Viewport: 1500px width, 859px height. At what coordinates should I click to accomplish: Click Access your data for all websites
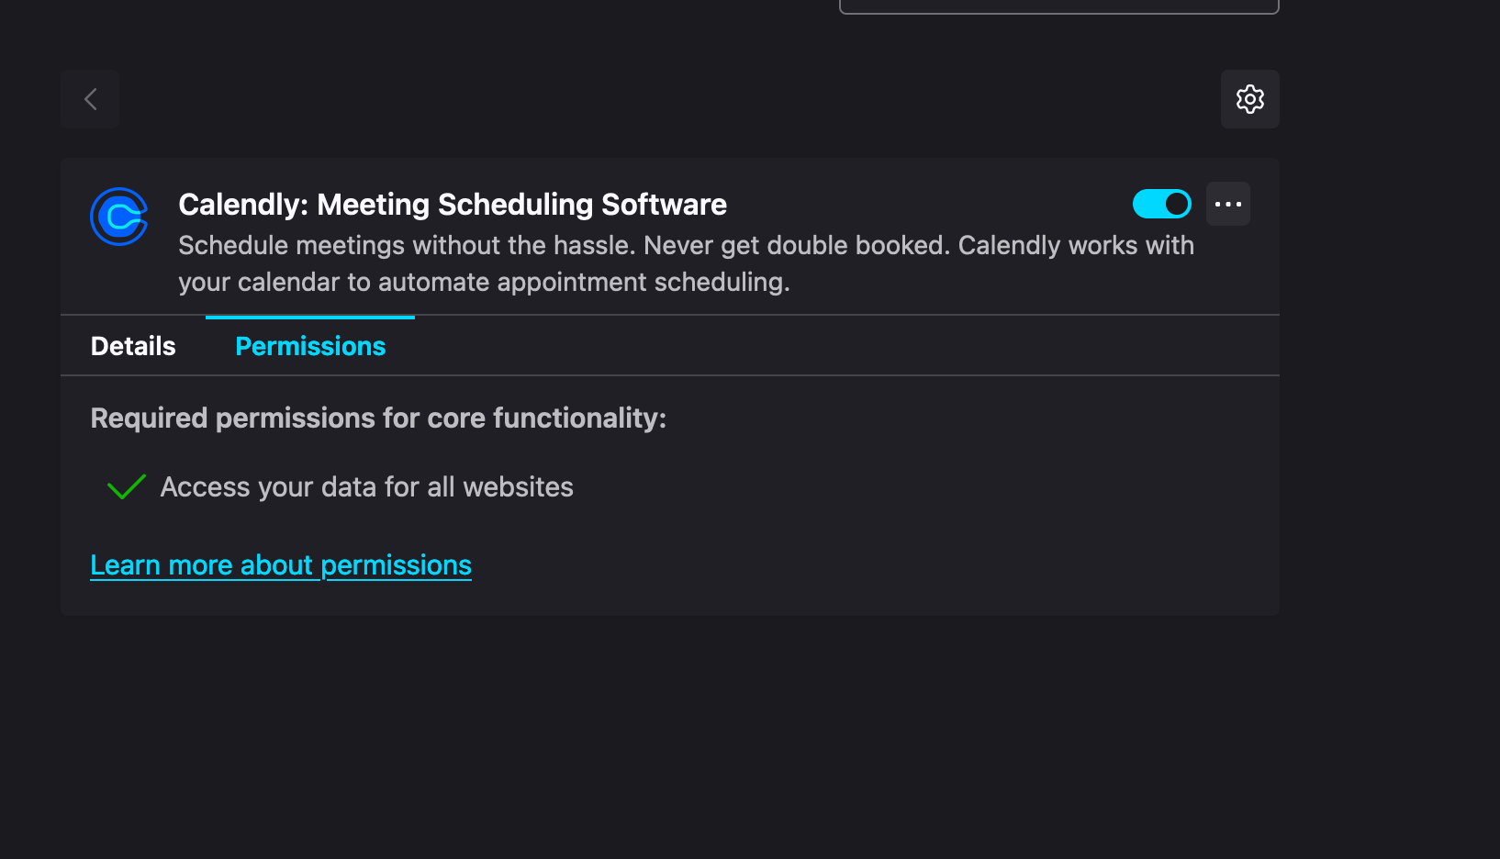(367, 486)
